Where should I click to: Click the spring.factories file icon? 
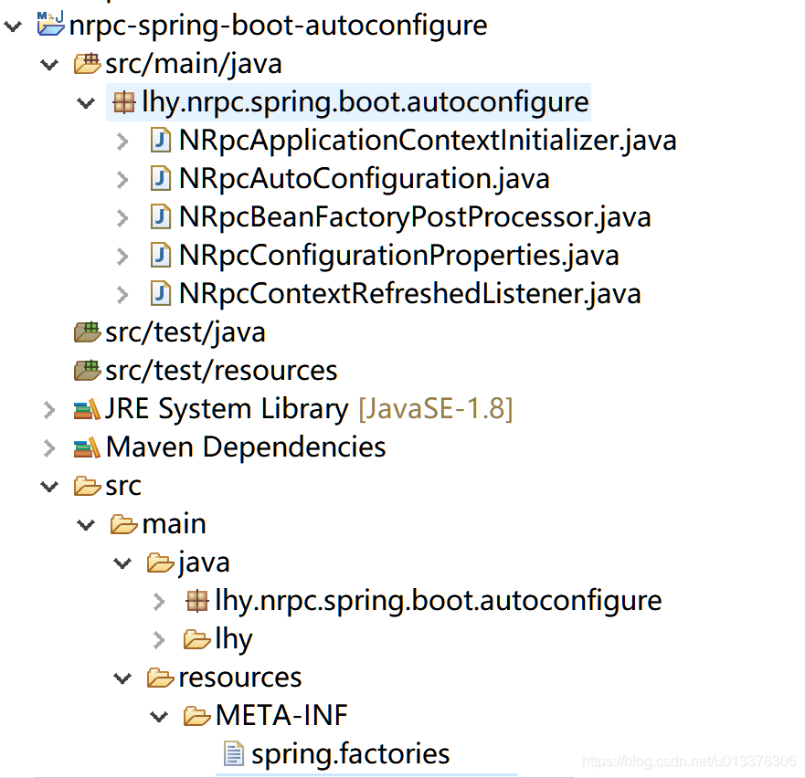pyautogui.click(x=234, y=754)
